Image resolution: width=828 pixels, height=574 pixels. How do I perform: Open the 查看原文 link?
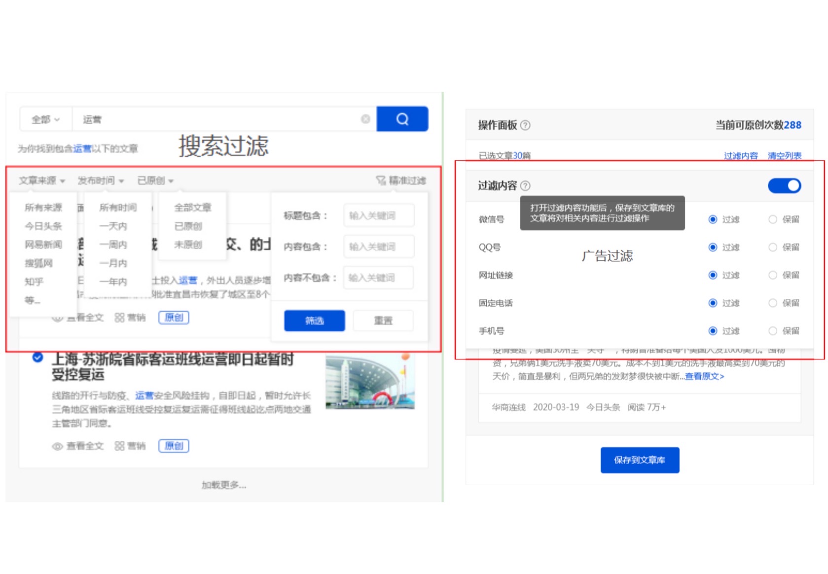pyautogui.click(x=704, y=376)
